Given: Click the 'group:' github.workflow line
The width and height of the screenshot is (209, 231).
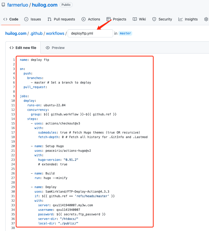Looking at the screenshot, I should (74, 114).
